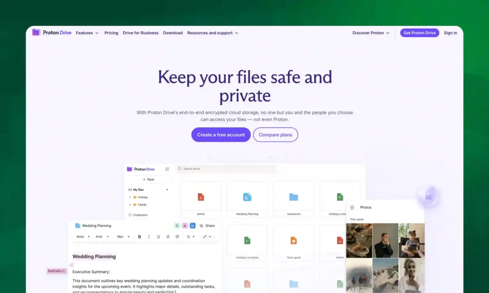This screenshot has width=489, height=293.
Task: Open the woman with face mask photo
Action: (x=412, y=275)
